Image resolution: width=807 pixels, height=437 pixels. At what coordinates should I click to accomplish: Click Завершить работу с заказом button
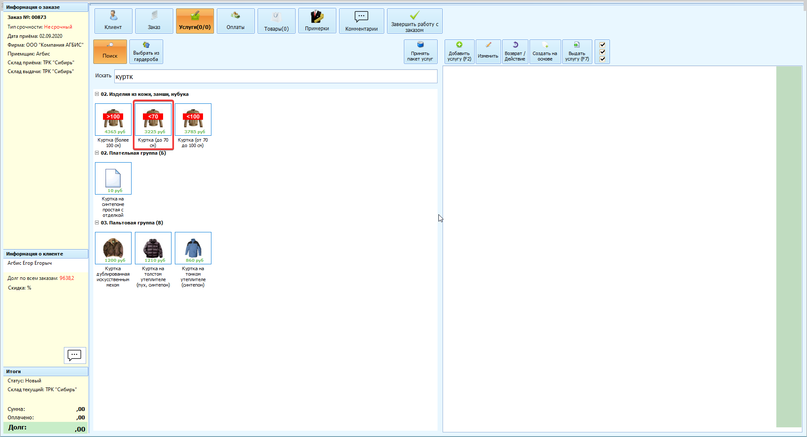click(414, 21)
